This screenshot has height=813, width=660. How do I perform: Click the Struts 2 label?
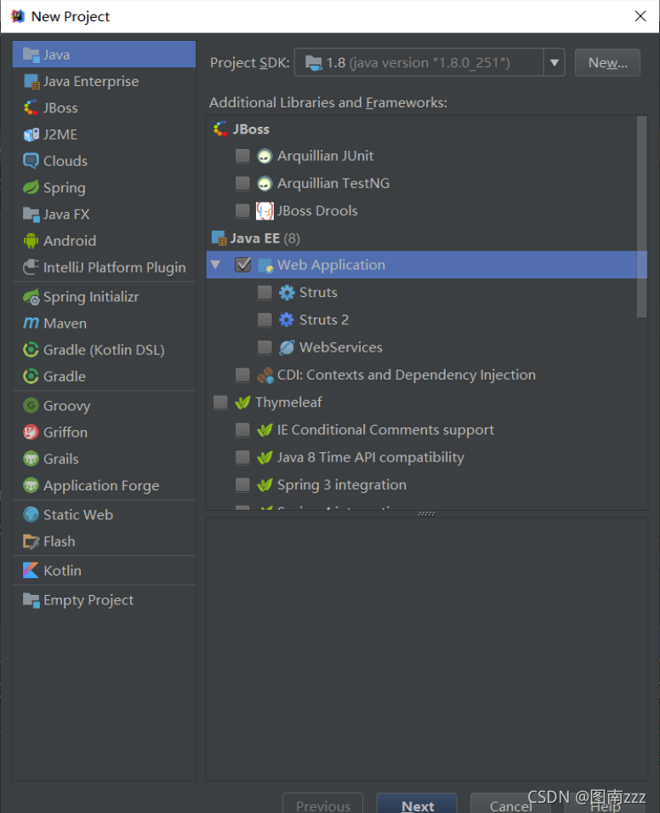(324, 320)
